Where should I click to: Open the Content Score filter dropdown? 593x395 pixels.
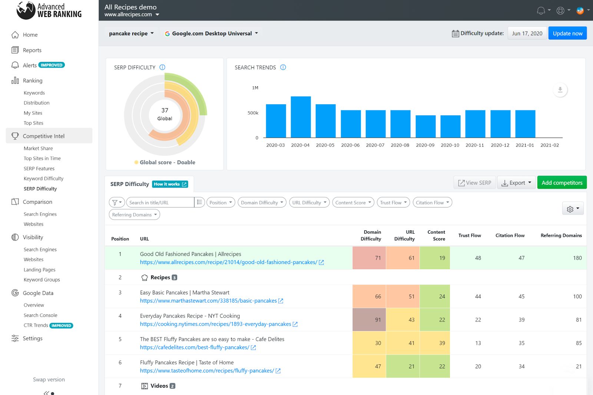click(x=353, y=202)
